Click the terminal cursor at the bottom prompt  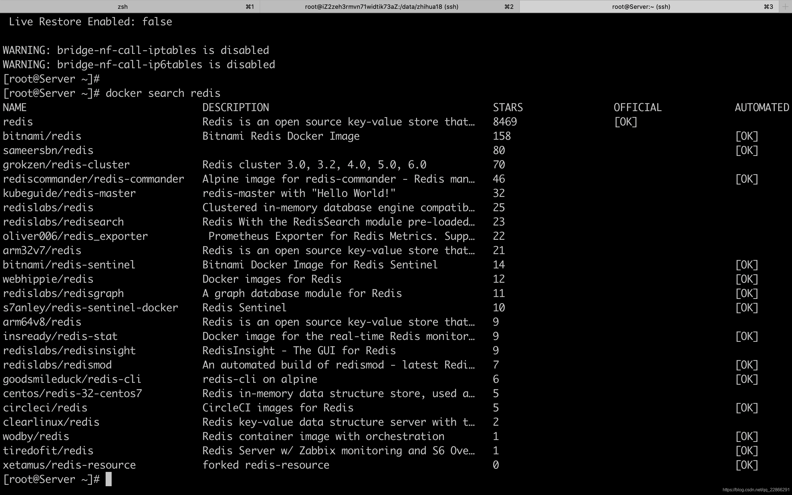109,479
